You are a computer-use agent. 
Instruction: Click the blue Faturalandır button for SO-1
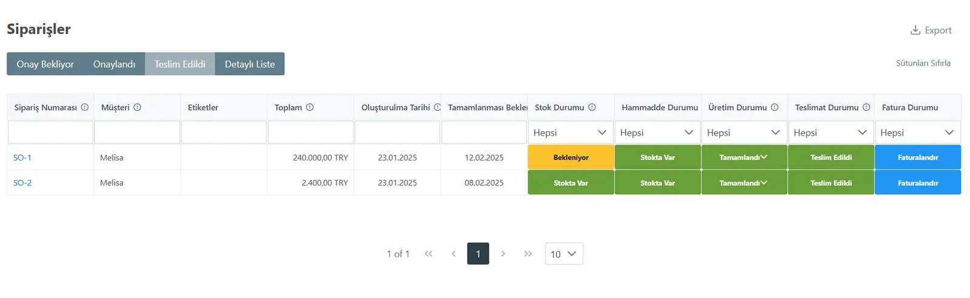918,157
